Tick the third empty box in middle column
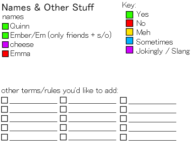The image size is (191, 143). 63,118
